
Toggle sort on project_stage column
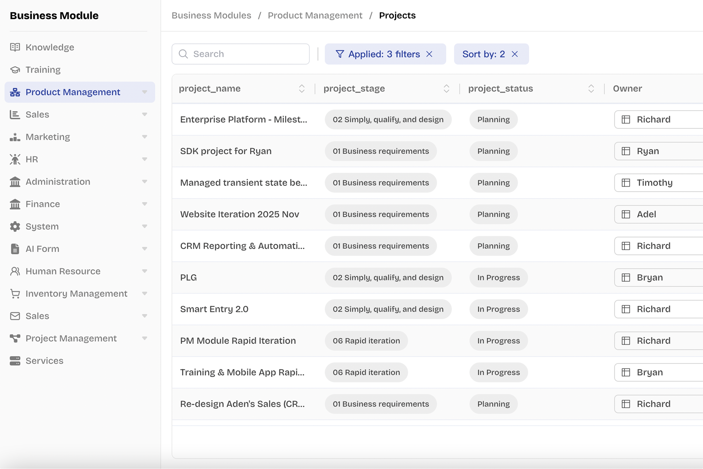click(x=446, y=89)
